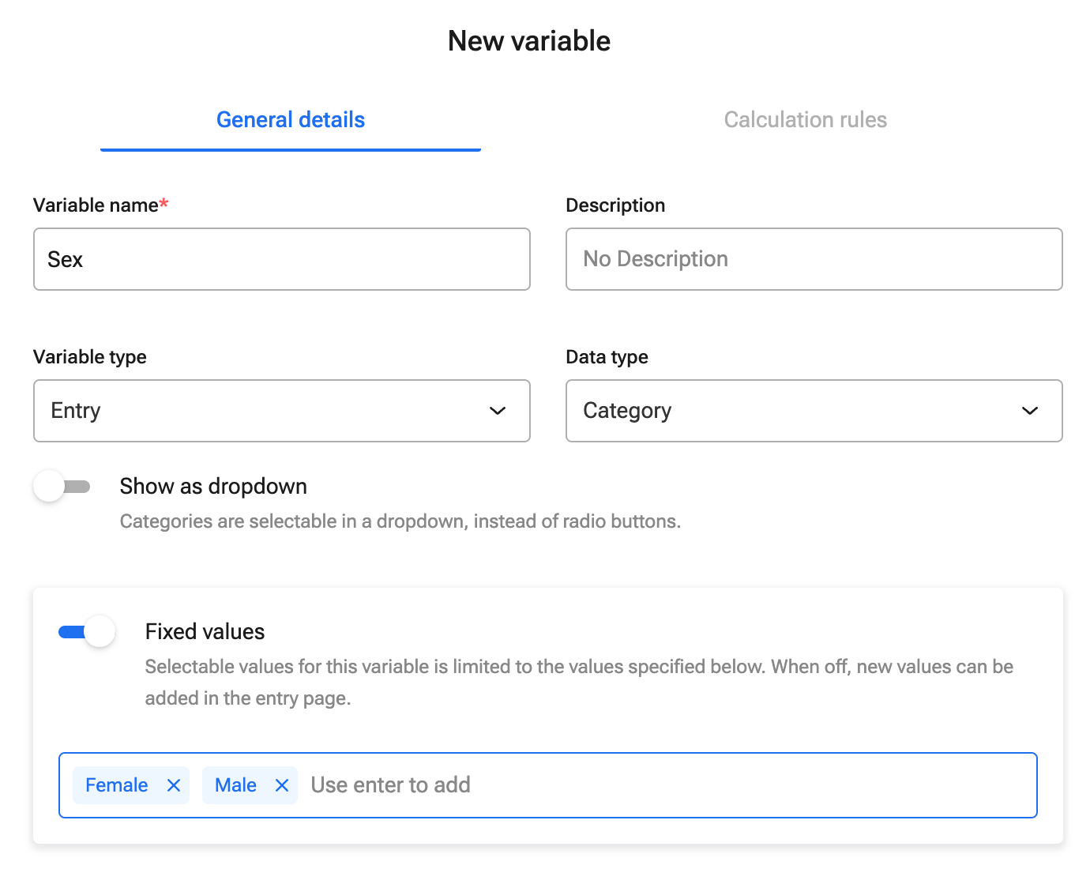This screenshot has width=1090, height=869.
Task: Select the Male value chip
Action: pos(235,784)
